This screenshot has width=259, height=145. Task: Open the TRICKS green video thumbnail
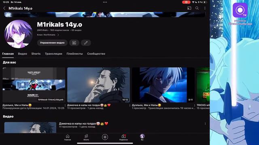pos(203,85)
